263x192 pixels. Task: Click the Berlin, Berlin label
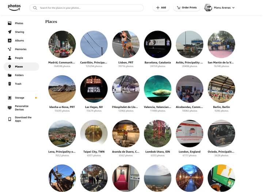pos(221,107)
